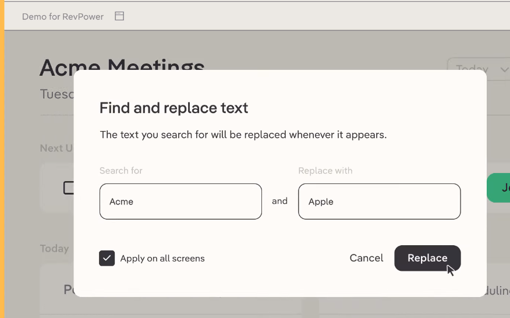Cancel the find and replace dialog

coord(366,258)
